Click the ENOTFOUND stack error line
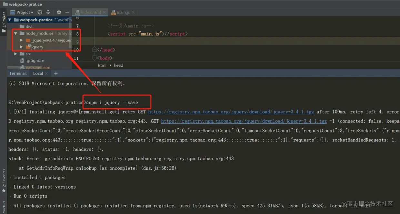Image resolution: width=400 pixels, height=214 pixels. click(x=121, y=159)
